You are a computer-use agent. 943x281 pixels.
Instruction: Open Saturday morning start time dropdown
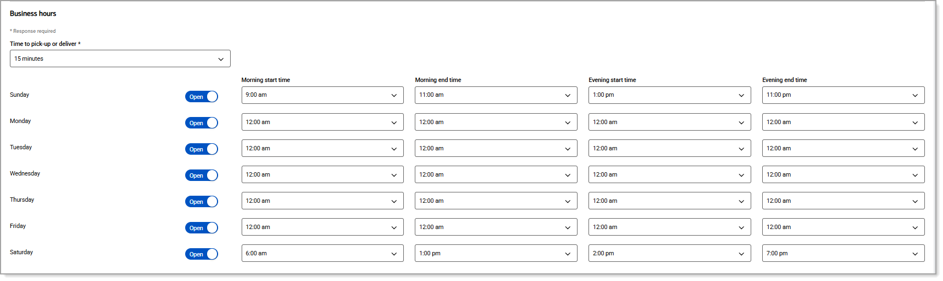(322, 253)
